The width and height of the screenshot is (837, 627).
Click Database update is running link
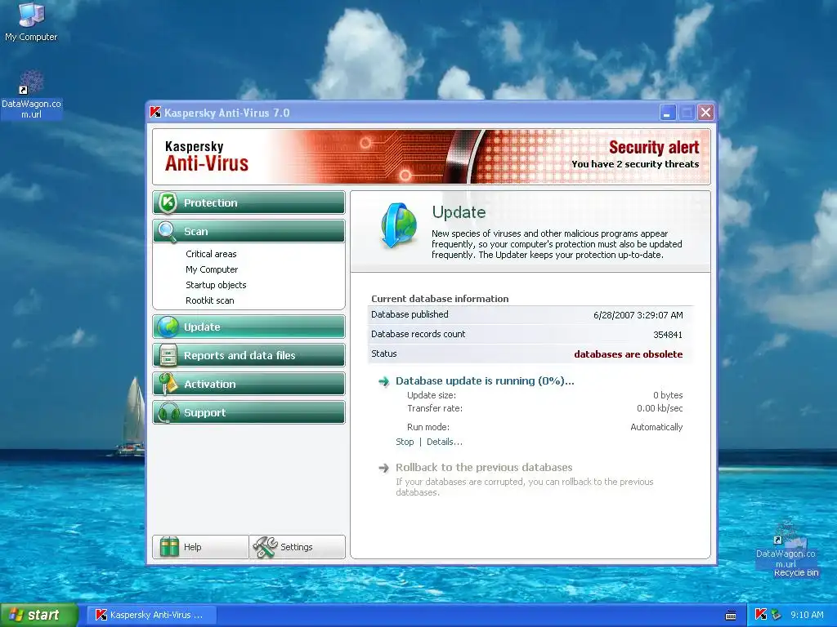pyautogui.click(x=485, y=380)
